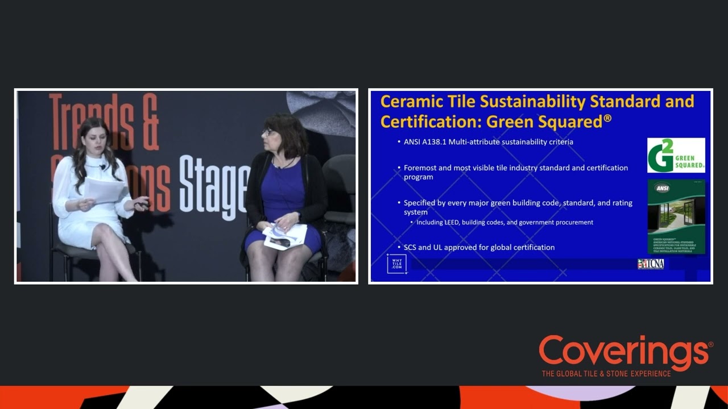The width and height of the screenshot is (728, 409).
Task: Click the ANSI Green Squared book cover
Action: pos(676,216)
